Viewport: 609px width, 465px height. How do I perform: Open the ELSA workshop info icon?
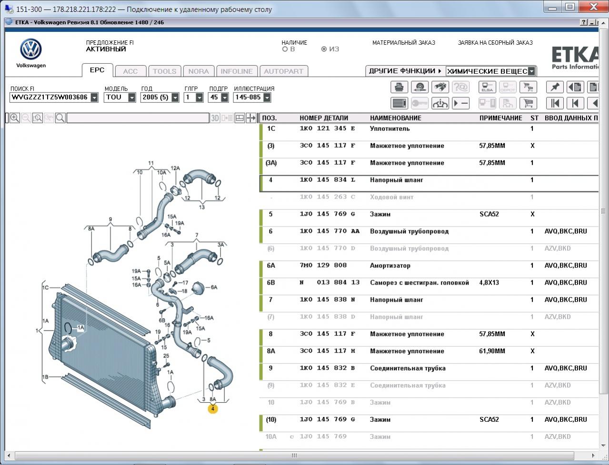(487, 87)
